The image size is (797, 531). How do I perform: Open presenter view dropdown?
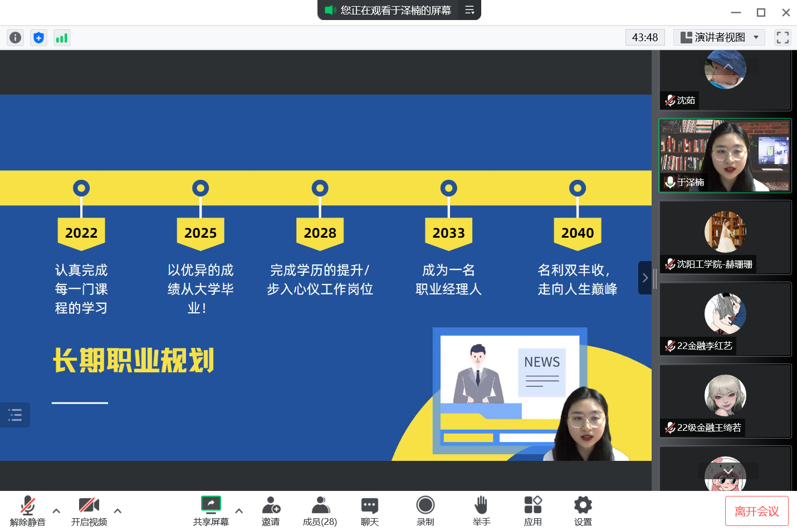click(x=719, y=37)
